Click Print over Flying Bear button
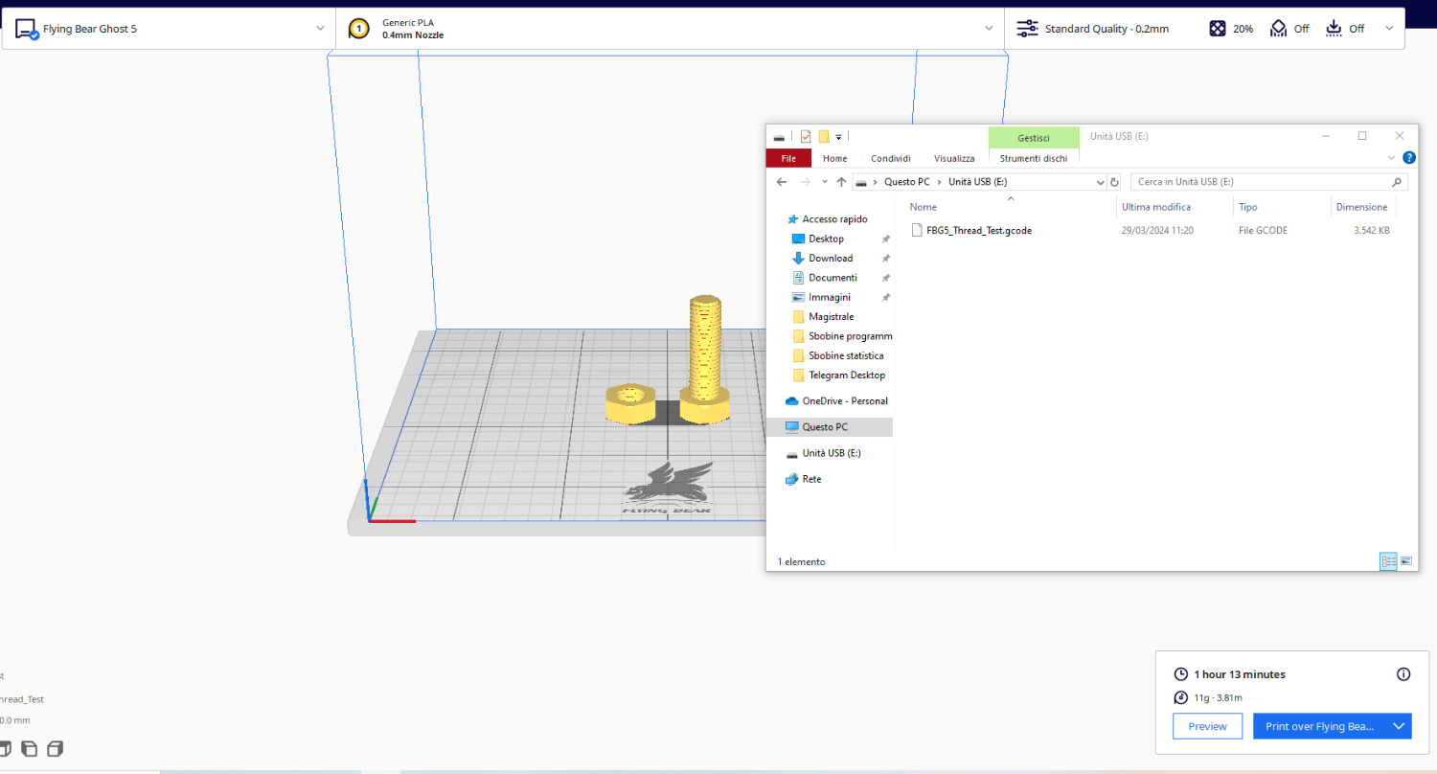 [1319, 726]
